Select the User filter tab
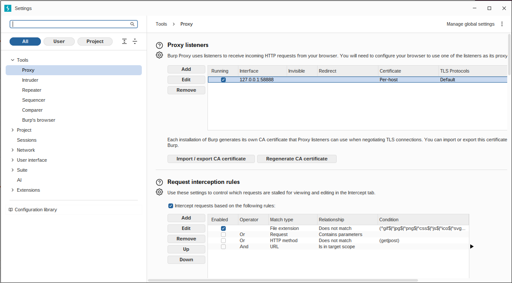Image resolution: width=512 pixels, height=283 pixels. click(59, 41)
